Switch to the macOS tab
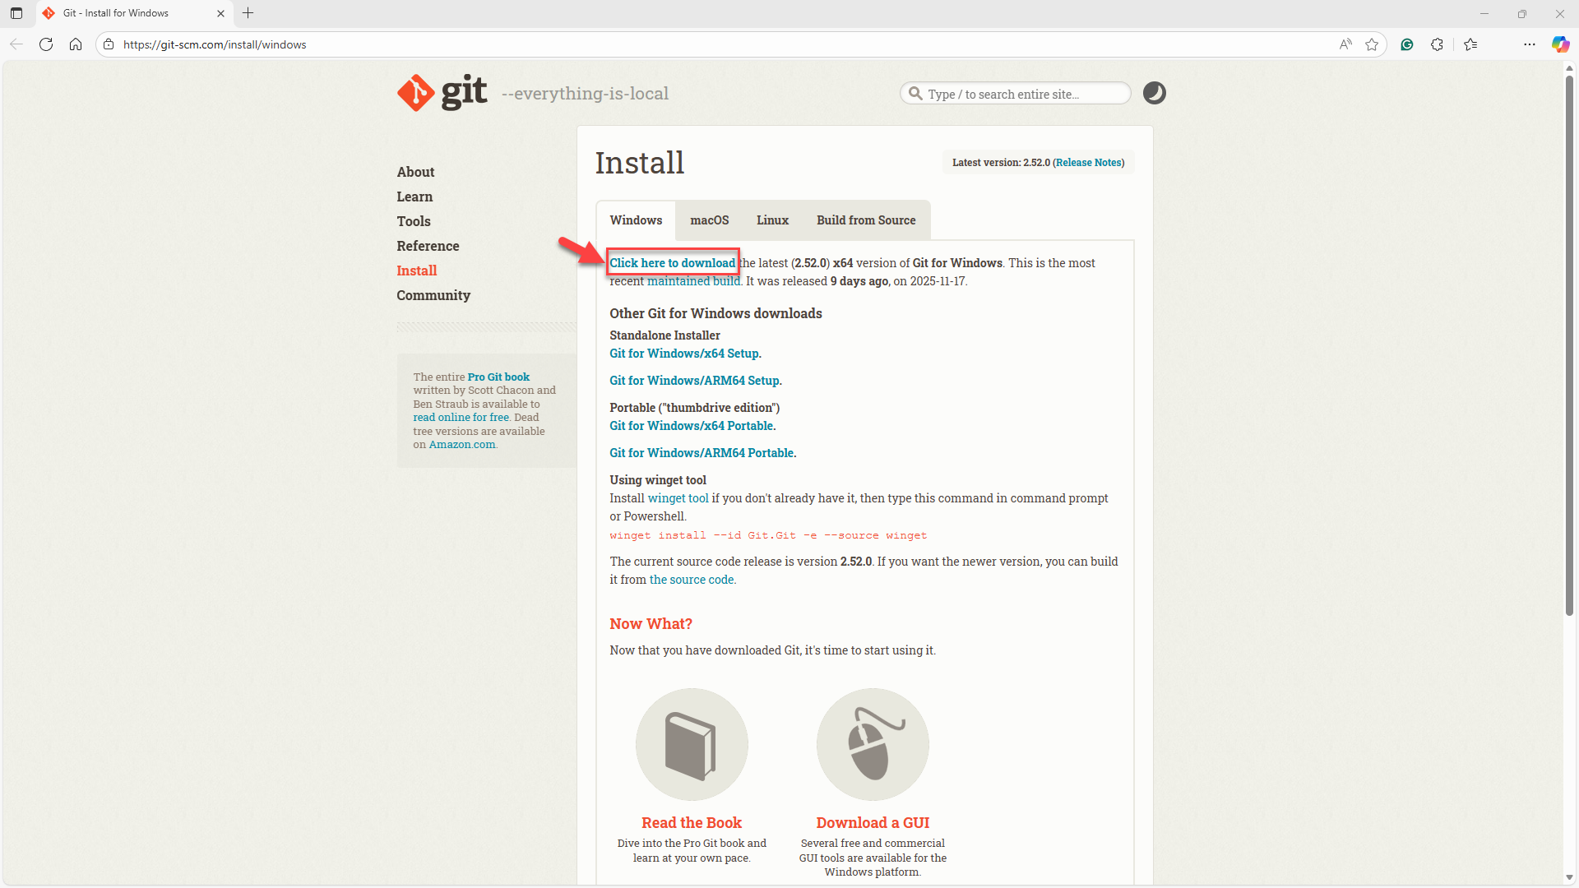The height and width of the screenshot is (888, 1579). click(709, 220)
